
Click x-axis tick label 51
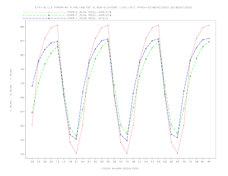(x=140, y=162)
